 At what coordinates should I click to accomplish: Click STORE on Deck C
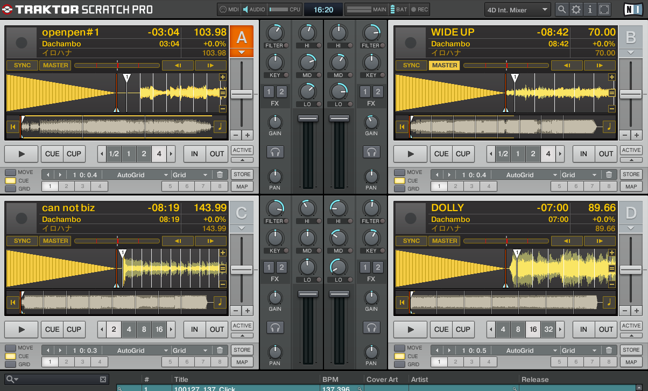(x=242, y=350)
